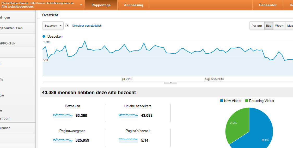Select the Overzicht tab

coord(50,15)
